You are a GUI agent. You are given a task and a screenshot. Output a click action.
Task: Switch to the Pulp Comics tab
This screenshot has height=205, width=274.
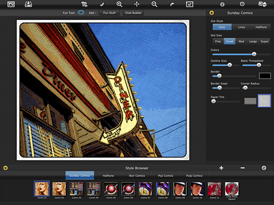[194, 175]
